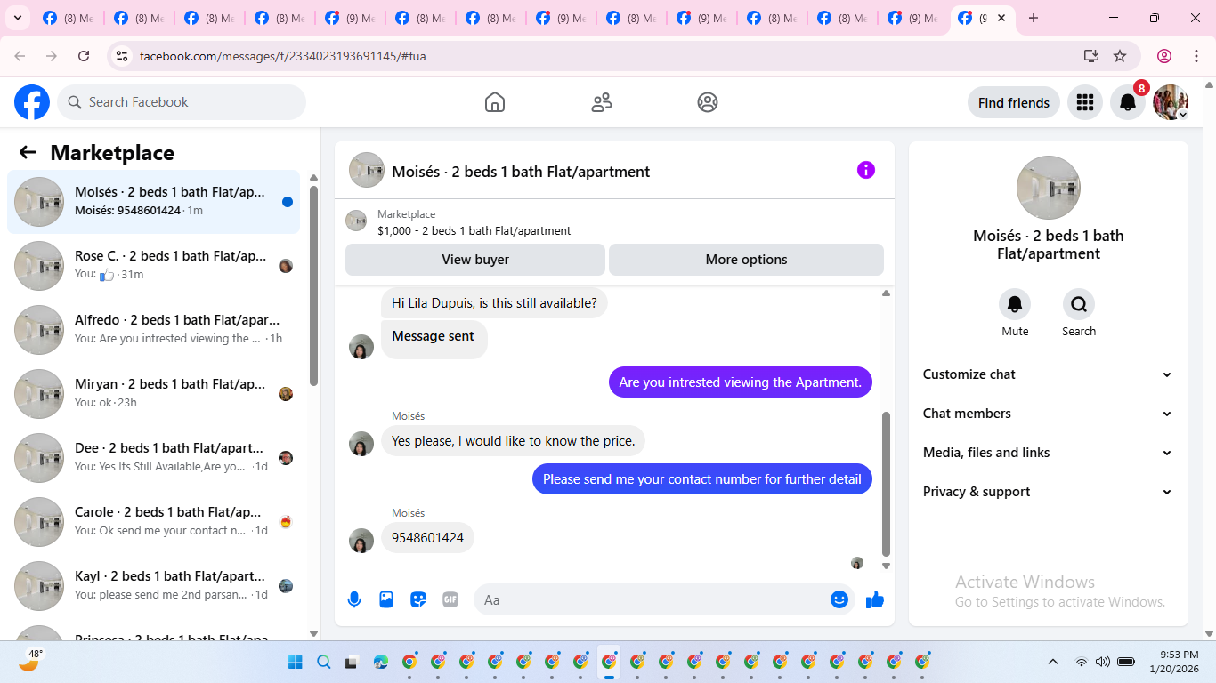Reload the page with the refresh icon
1216x683 pixels.
[84, 56]
